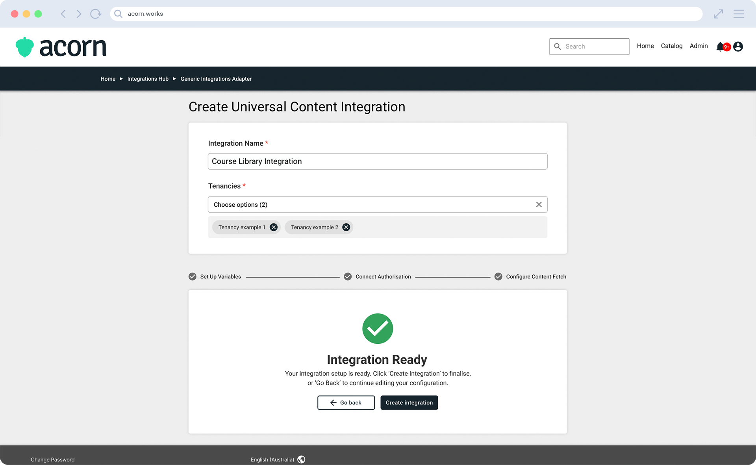Expand the Tenancies Choose options dropdown
Viewport: 756px width, 465px height.
[x=370, y=204]
